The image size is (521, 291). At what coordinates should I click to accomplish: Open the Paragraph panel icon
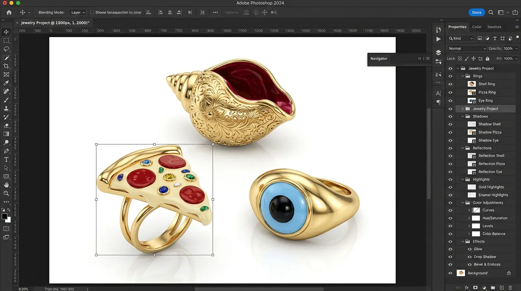tap(438, 102)
